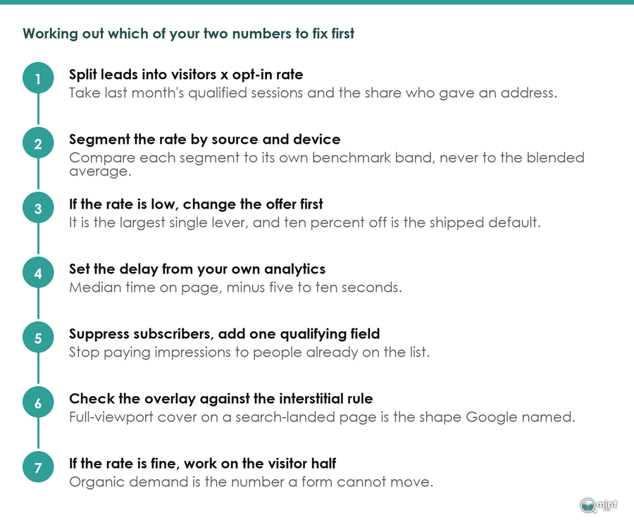Select the step 5 circle marker

coord(38,337)
